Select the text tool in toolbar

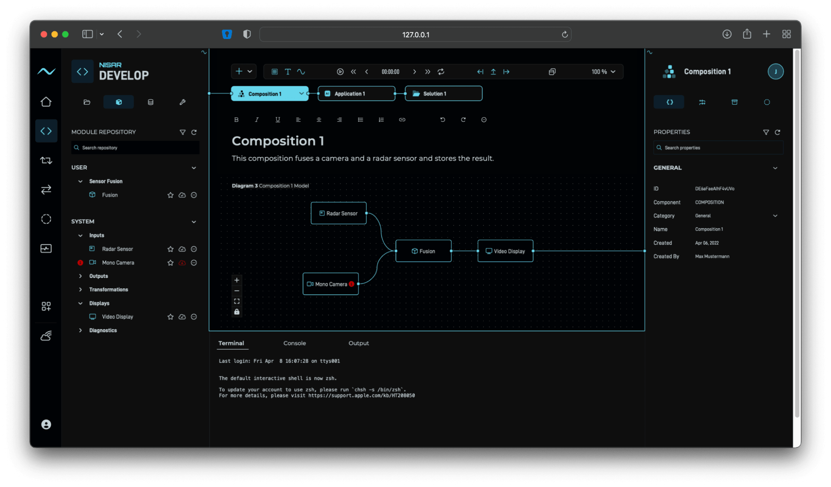[288, 72]
